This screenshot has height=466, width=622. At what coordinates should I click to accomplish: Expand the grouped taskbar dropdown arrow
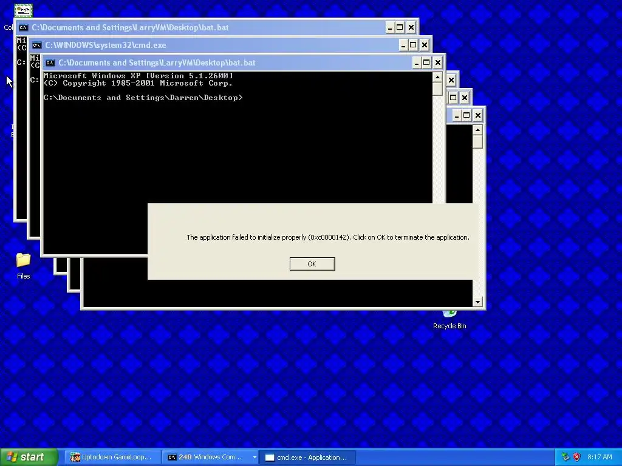255,458
